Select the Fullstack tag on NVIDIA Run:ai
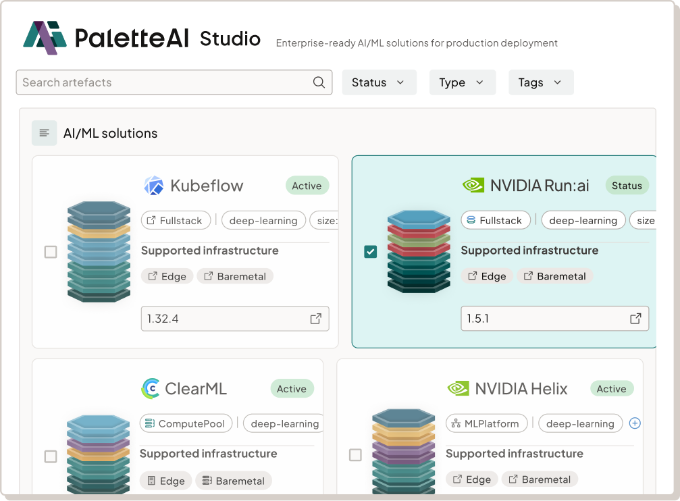Viewport: 680px width, 501px height. pos(496,219)
